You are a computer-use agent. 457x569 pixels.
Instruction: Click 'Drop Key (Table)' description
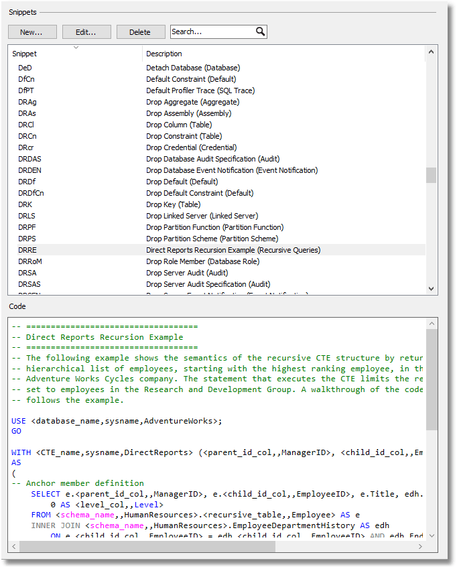(173, 204)
